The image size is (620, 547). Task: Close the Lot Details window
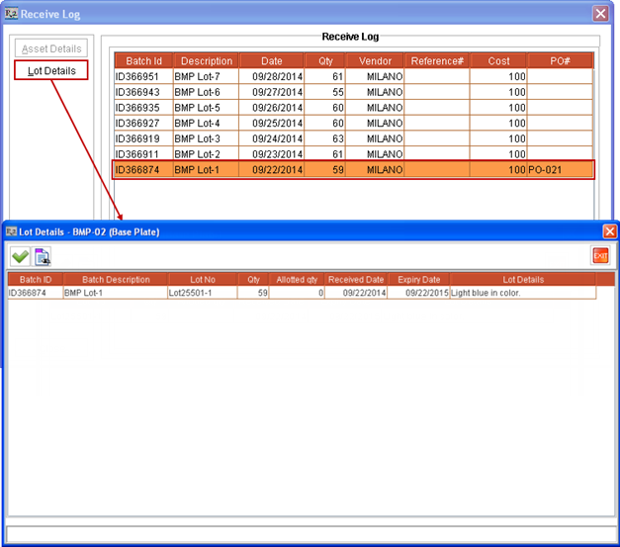click(x=609, y=231)
